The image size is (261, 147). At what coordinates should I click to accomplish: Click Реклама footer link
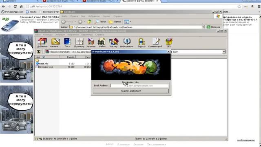coord(138,144)
